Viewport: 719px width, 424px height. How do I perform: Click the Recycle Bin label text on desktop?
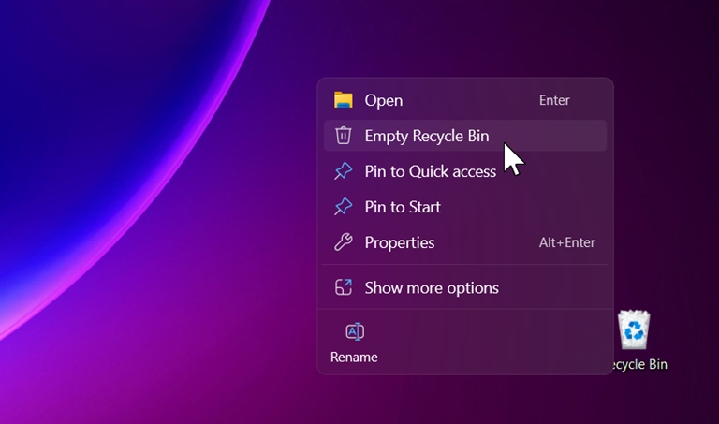point(640,364)
